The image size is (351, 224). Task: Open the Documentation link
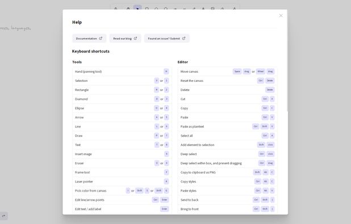89,39
